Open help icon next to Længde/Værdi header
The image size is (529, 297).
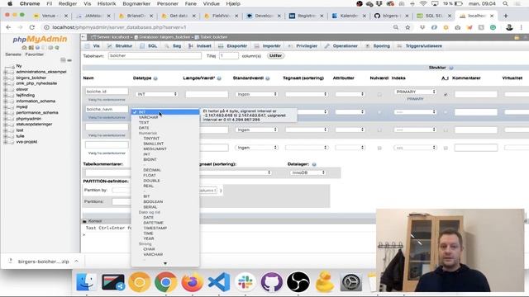click(x=219, y=78)
